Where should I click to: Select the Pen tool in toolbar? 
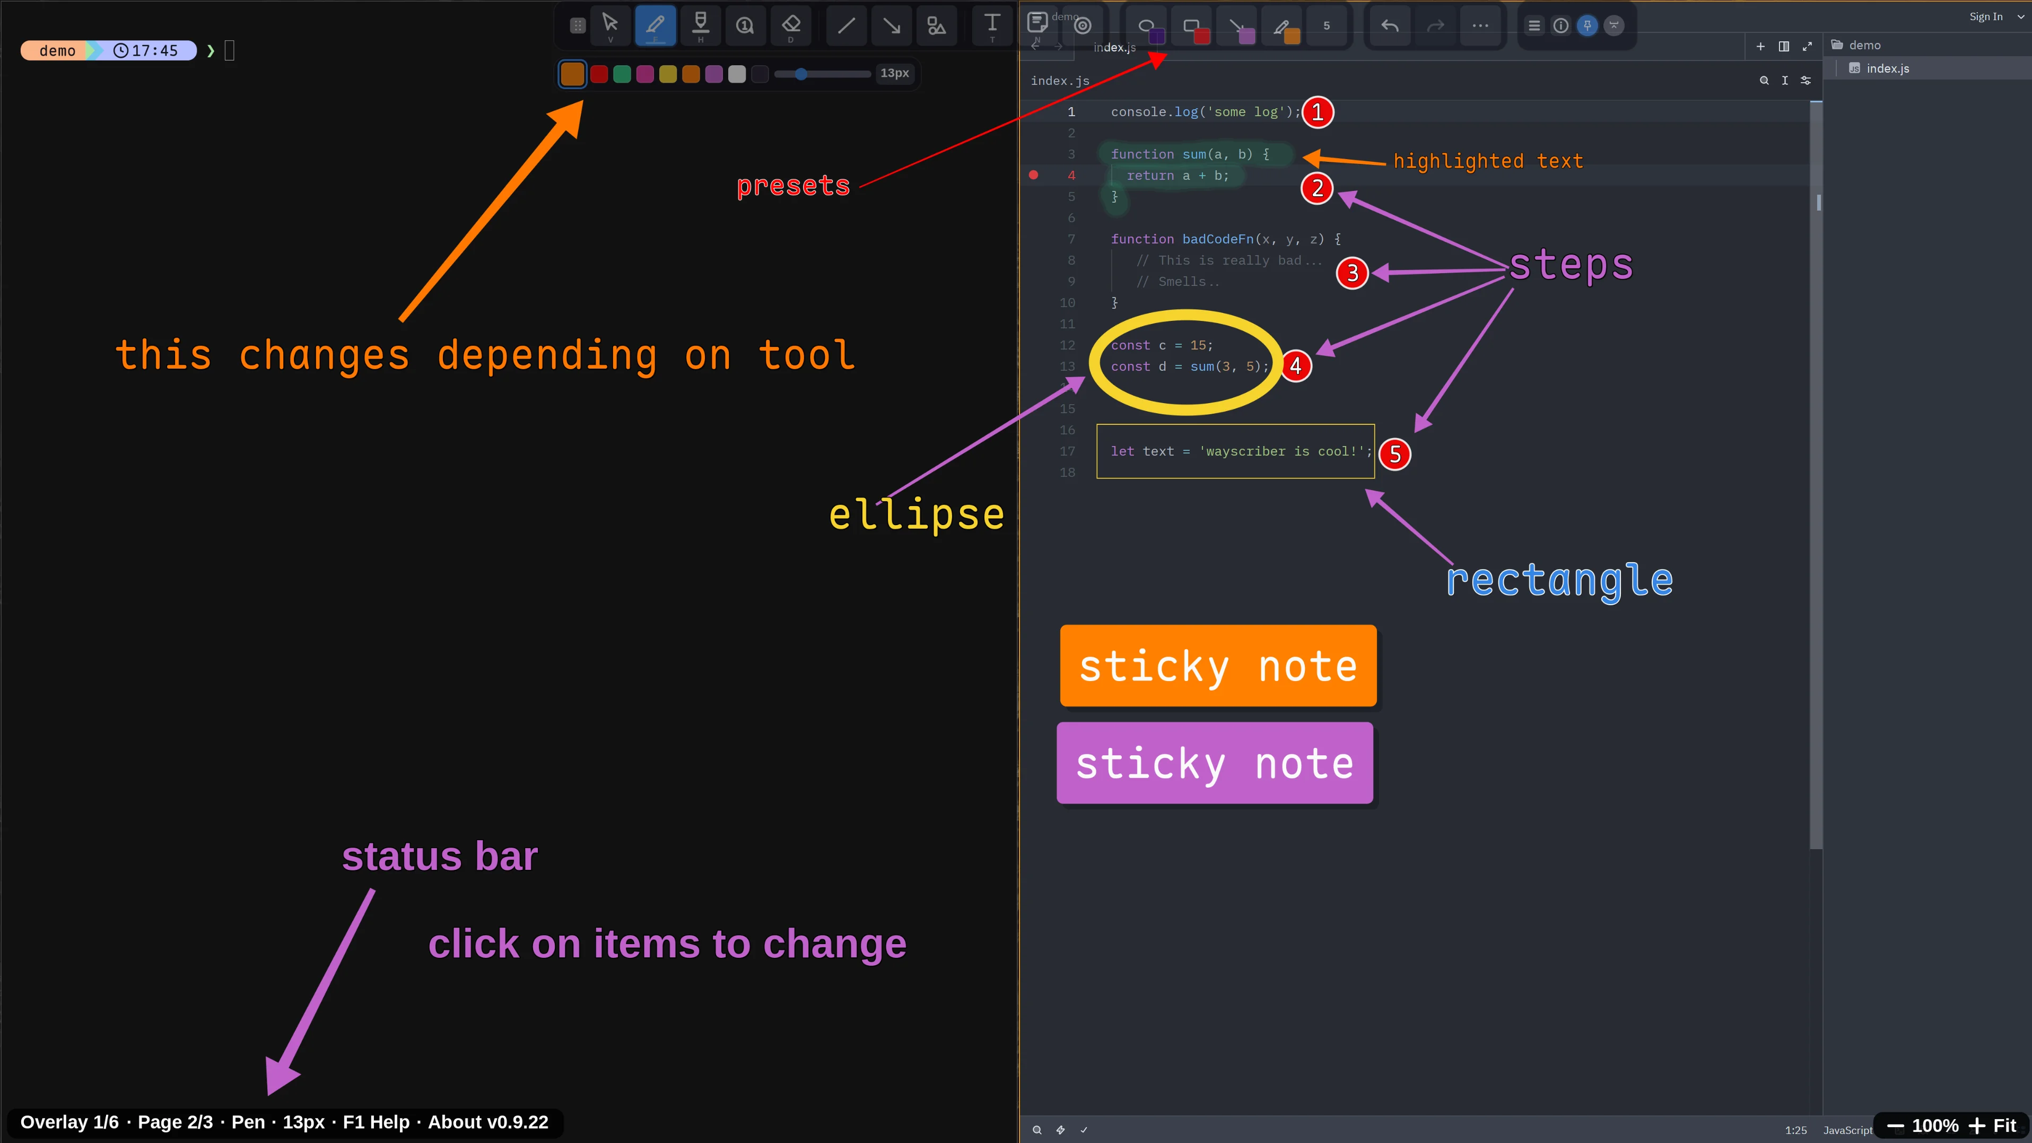(x=655, y=25)
